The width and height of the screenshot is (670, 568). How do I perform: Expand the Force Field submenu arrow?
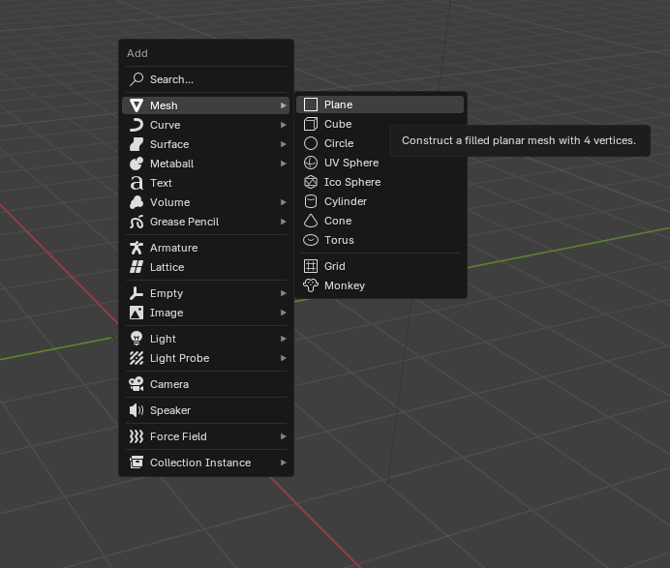[x=283, y=436]
